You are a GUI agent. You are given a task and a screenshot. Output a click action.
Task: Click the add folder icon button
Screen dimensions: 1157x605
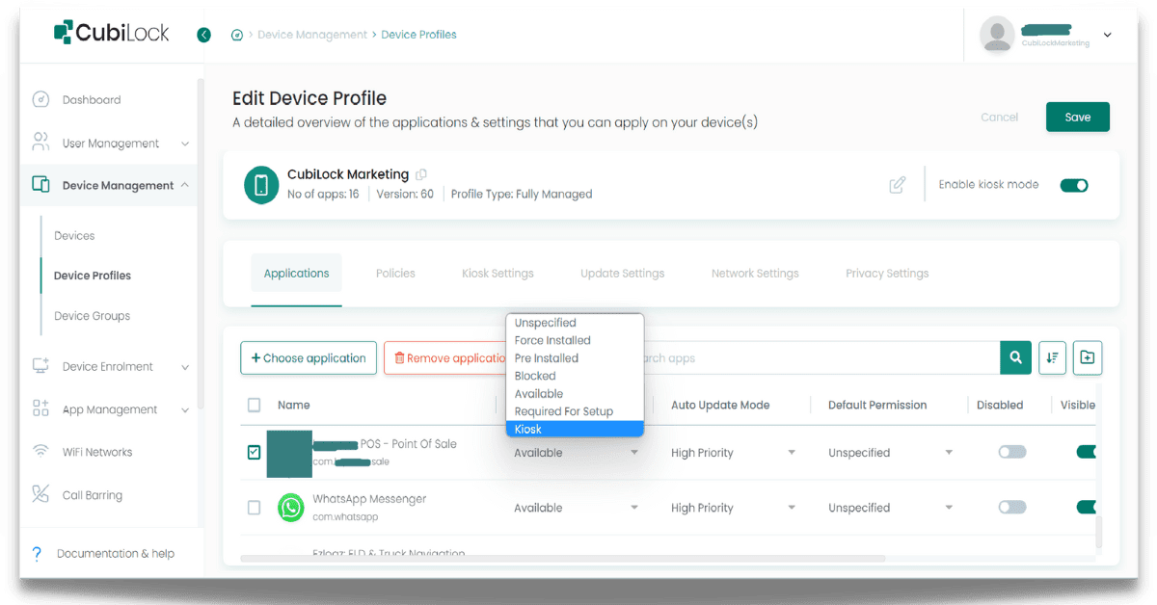[1087, 357]
